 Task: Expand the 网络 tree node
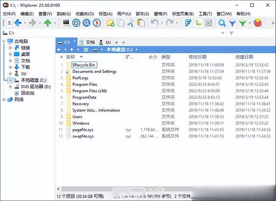(x=4, y=100)
